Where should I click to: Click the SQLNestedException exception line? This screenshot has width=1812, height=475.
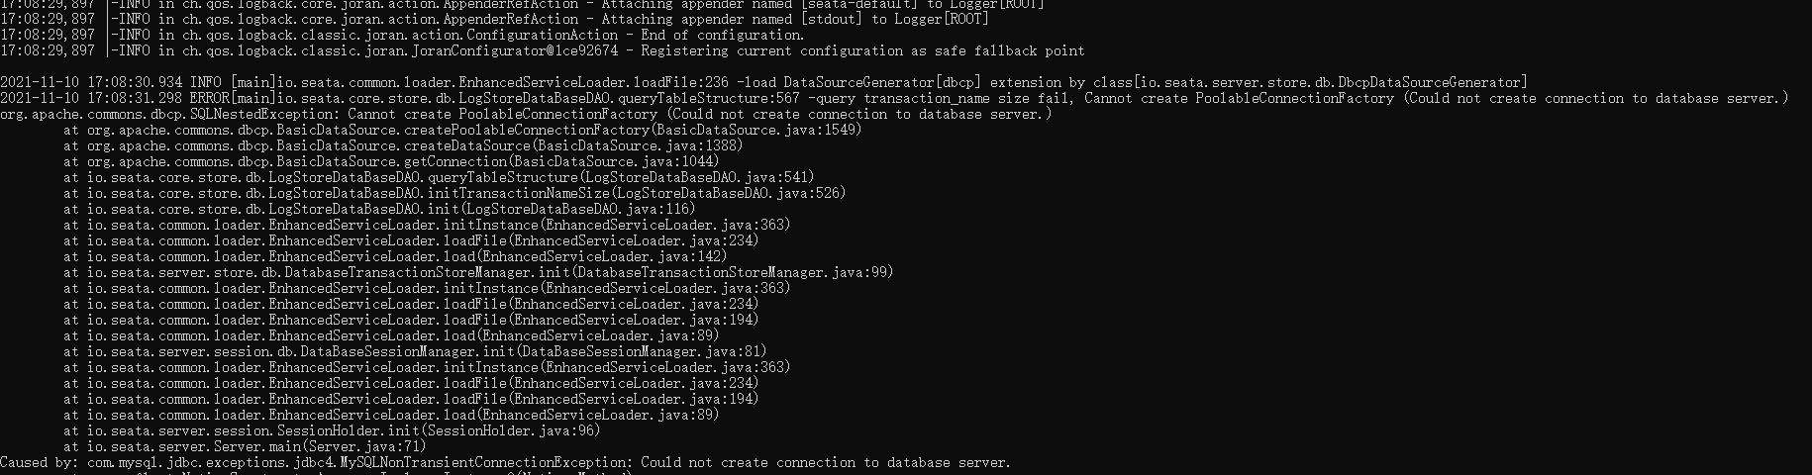click(526, 114)
